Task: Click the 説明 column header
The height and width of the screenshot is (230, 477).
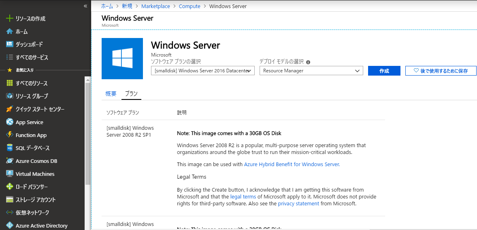Action: coord(182,113)
